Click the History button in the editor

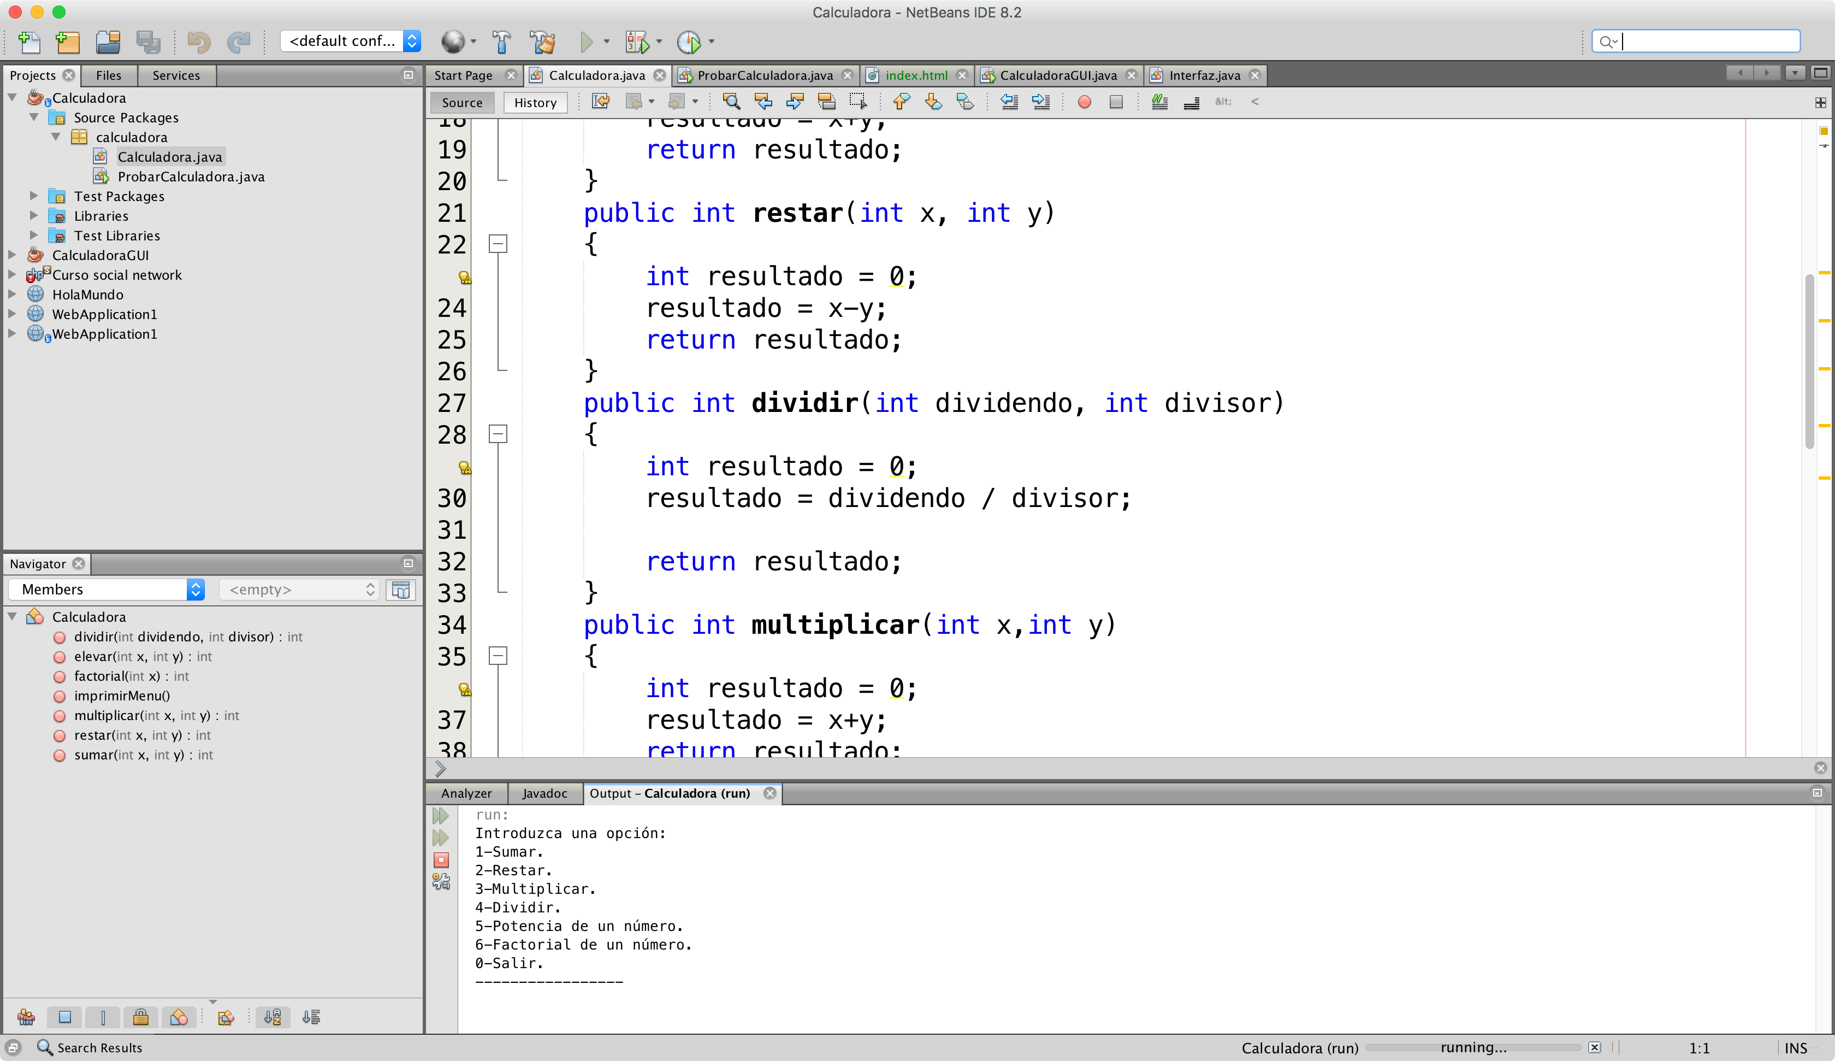(x=535, y=102)
